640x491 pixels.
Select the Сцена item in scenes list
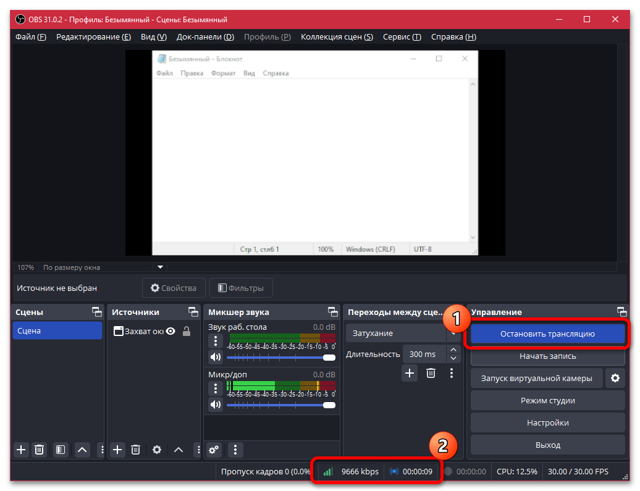tap(57, 330)
